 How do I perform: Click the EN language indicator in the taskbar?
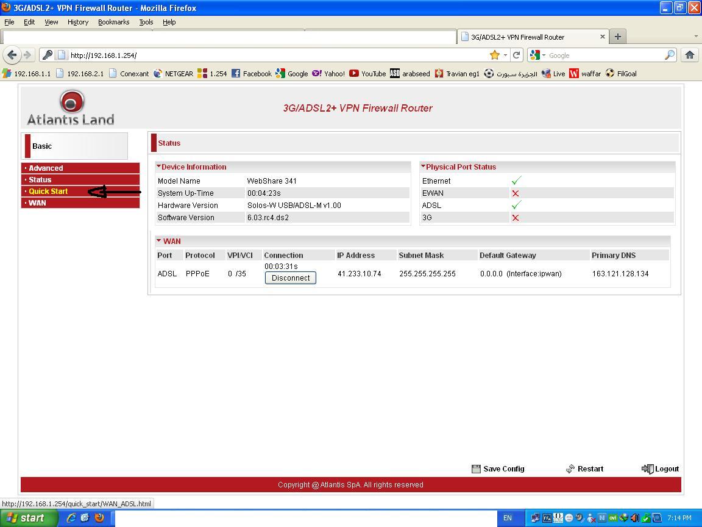coord(507,518)
